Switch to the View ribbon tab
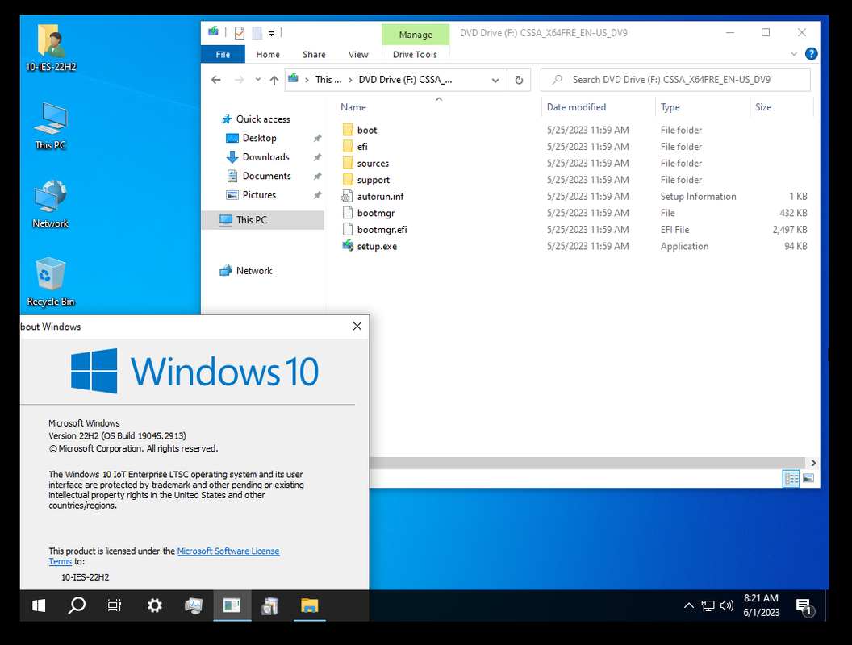This screenshot has width=852, height=645. [358, 54]
